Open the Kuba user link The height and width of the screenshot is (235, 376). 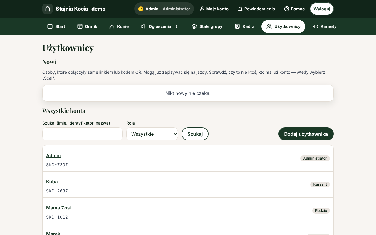click(52, 182)
